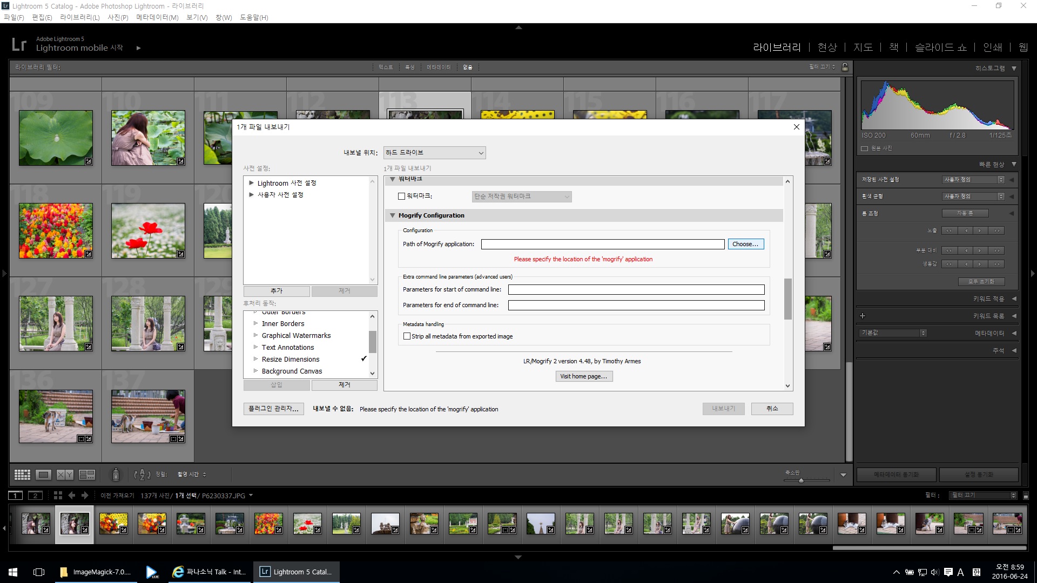1037x583 pixels.
Task: Open the 메타데이터(M) menu
Action: point(157,17)
